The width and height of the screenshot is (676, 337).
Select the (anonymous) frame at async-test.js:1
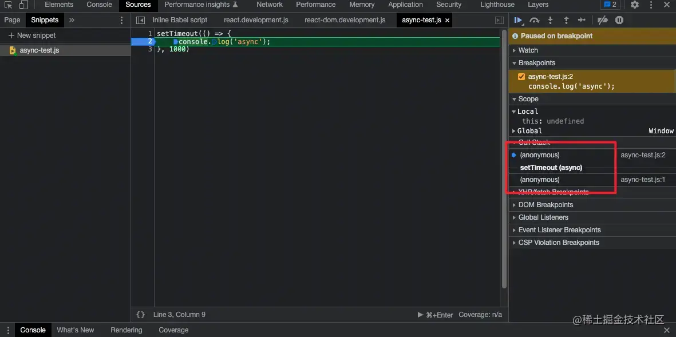click(539, 180)
